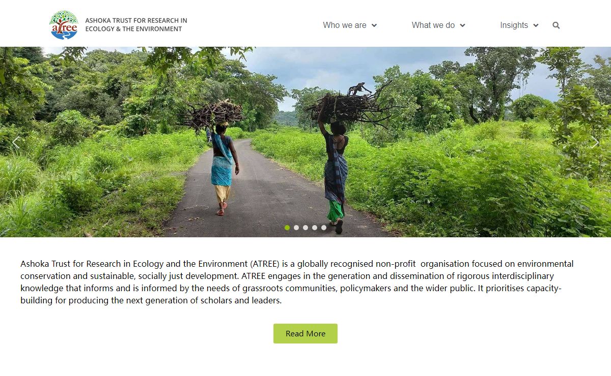Viewport: 611px width, 376px height.
Task: Click the ATREE tree logo icon
Action: [64, 25]
